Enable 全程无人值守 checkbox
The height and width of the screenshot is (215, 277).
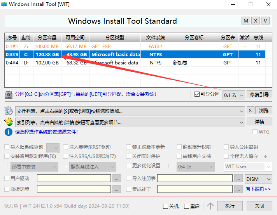[226, 156]
